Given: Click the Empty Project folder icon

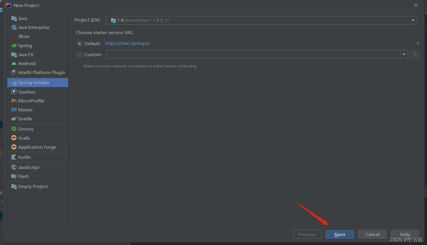Looking at the screenshot, I should point(14,187).
